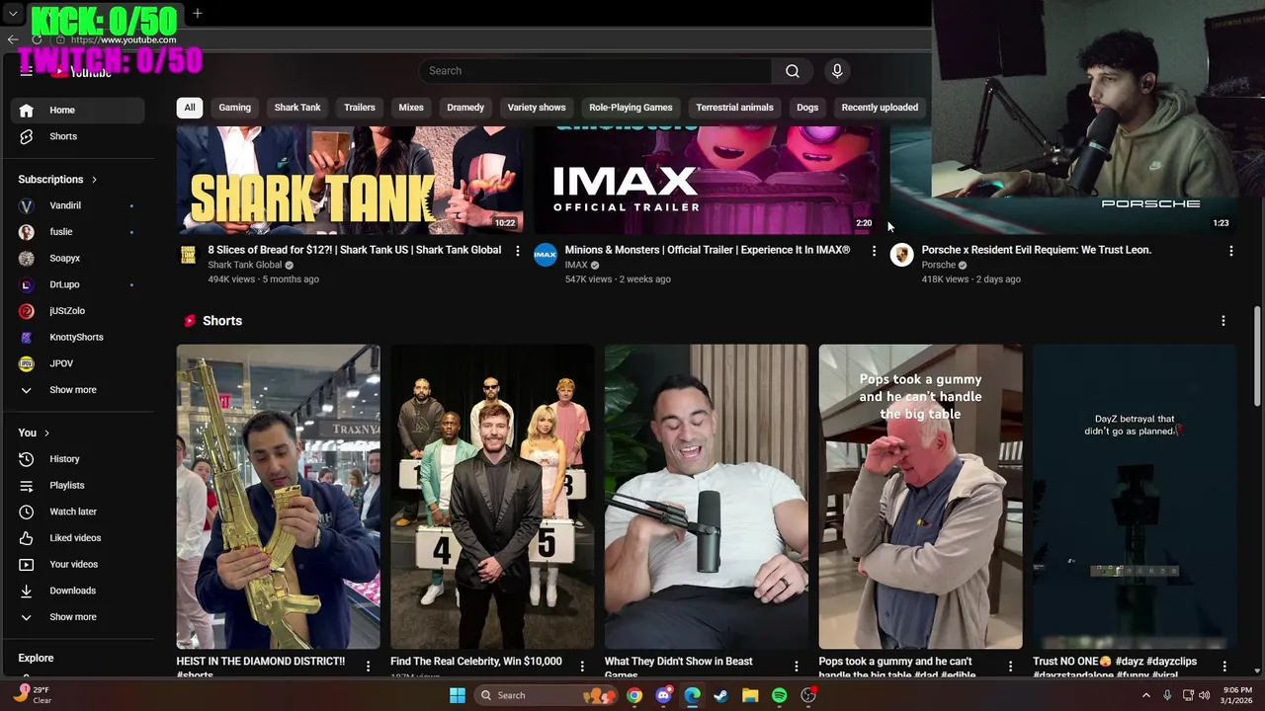Open Liked videos list
The height and width of the screenshot is (711, 1265).
pyautogui.click(x=77, y=538)
